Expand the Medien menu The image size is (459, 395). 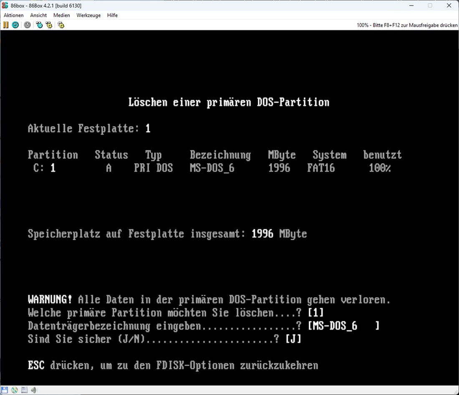(62, 15)
